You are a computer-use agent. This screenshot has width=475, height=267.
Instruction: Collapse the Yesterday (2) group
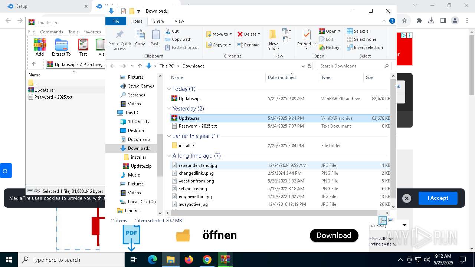point(169,109)
